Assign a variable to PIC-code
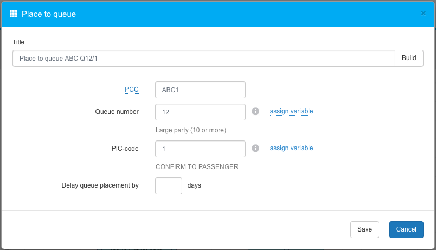The width and height of the screenshot is (436, 250). pos(291,148)
